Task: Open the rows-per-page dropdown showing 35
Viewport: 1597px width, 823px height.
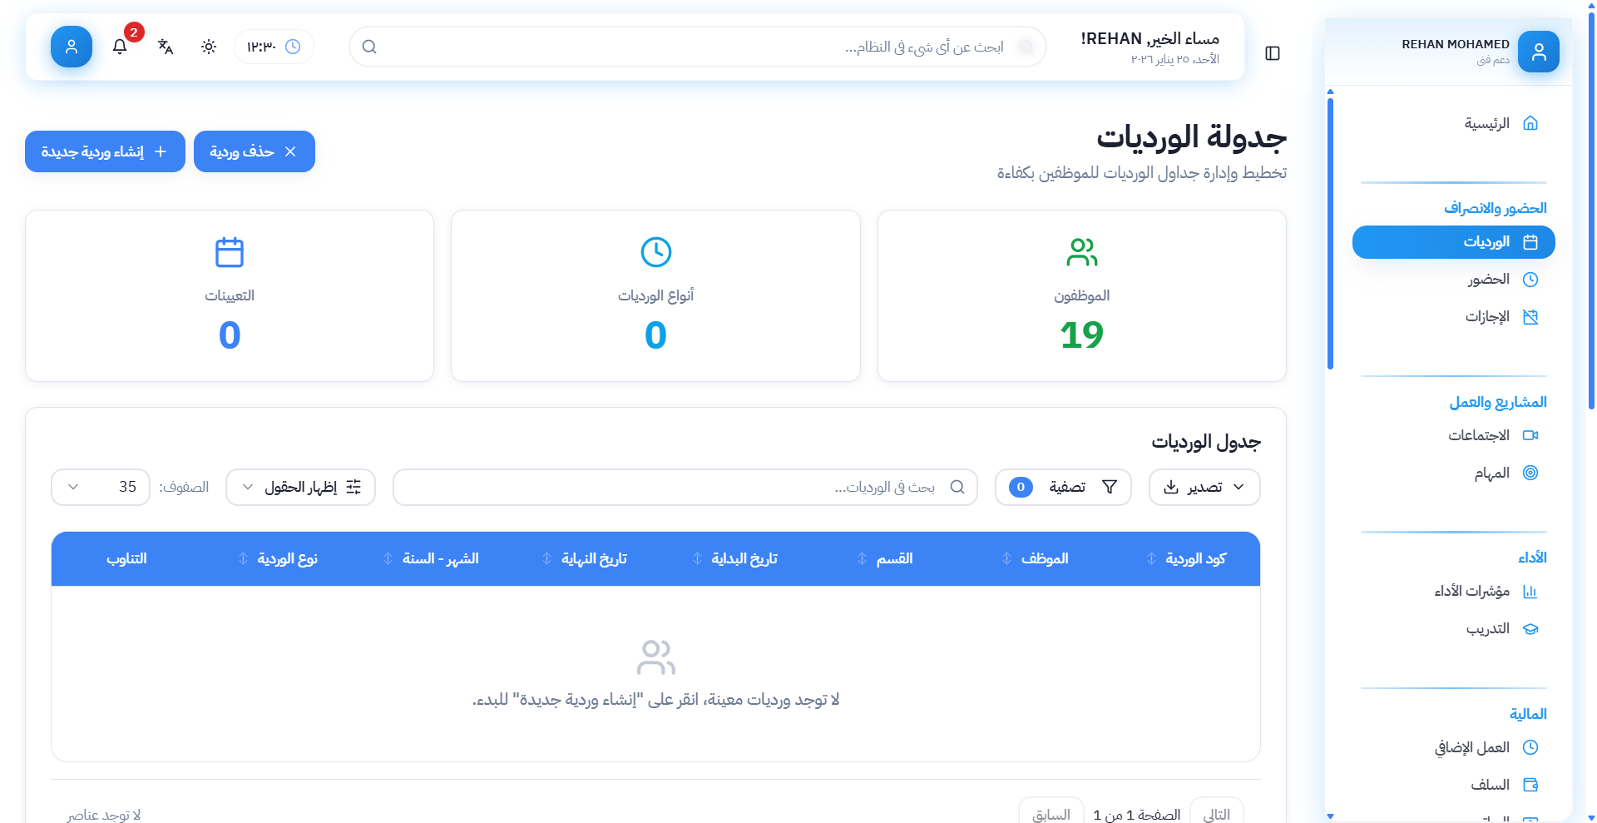Action: (x=101, y=487)
